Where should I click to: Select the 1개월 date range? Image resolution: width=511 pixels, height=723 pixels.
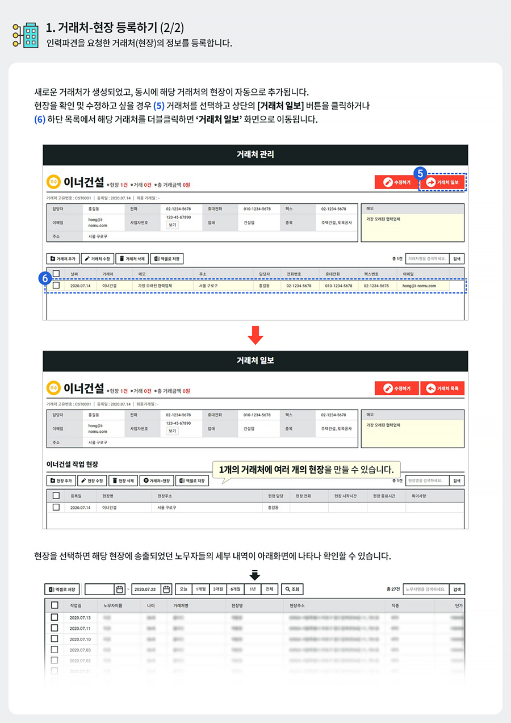(x=200, y=589)
